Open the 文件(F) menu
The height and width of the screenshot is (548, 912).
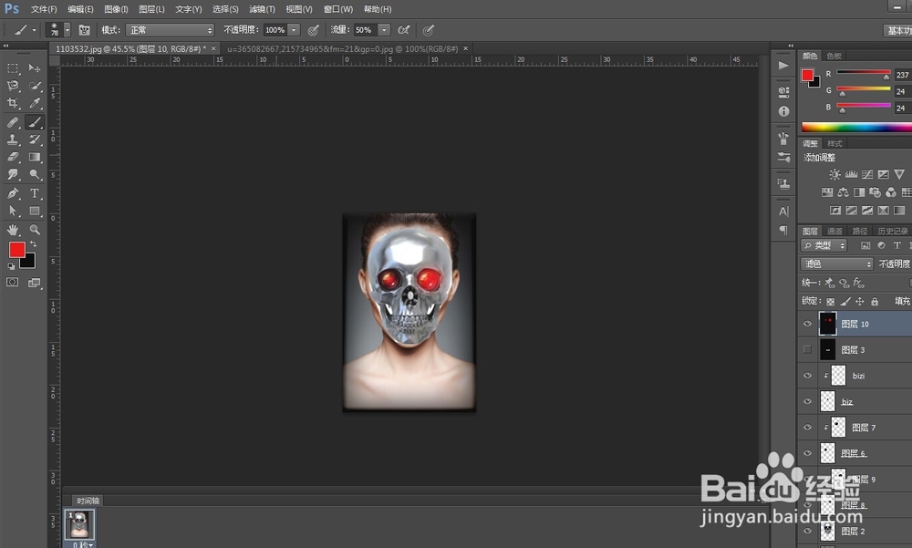[x=44, y=9]
